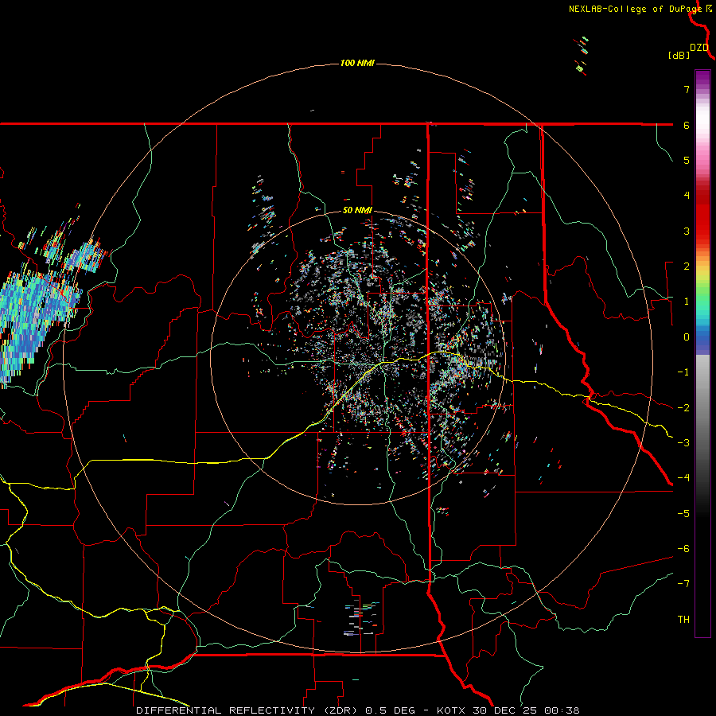Viewport: 716px width, 716px height.
Task: Click the Differential Reflectivity KOTX caption
Action: click(358, 710)
